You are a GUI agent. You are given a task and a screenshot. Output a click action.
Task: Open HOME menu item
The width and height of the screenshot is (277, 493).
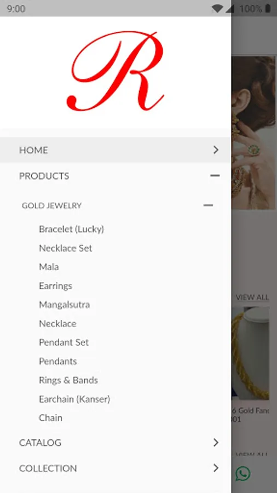coord(116,150)
